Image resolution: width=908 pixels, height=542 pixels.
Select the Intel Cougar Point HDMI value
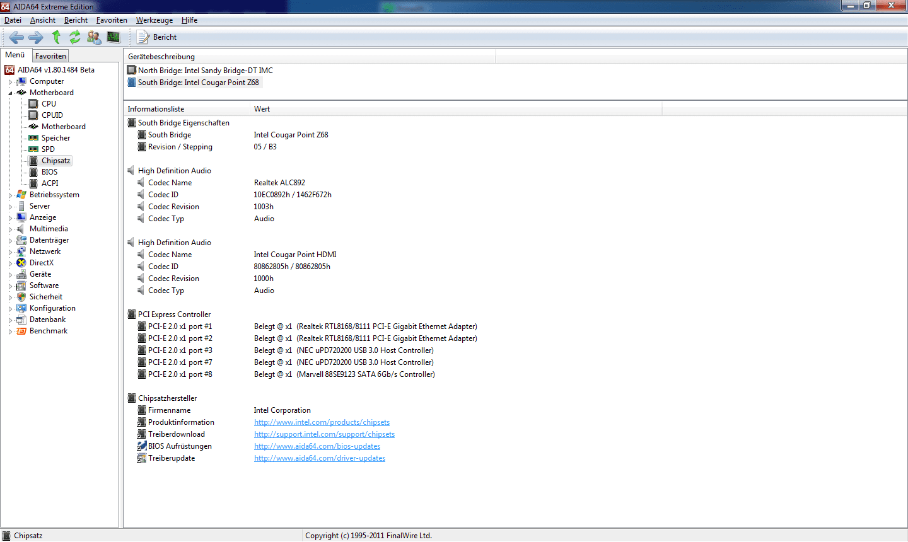click(x=295, y=255)
